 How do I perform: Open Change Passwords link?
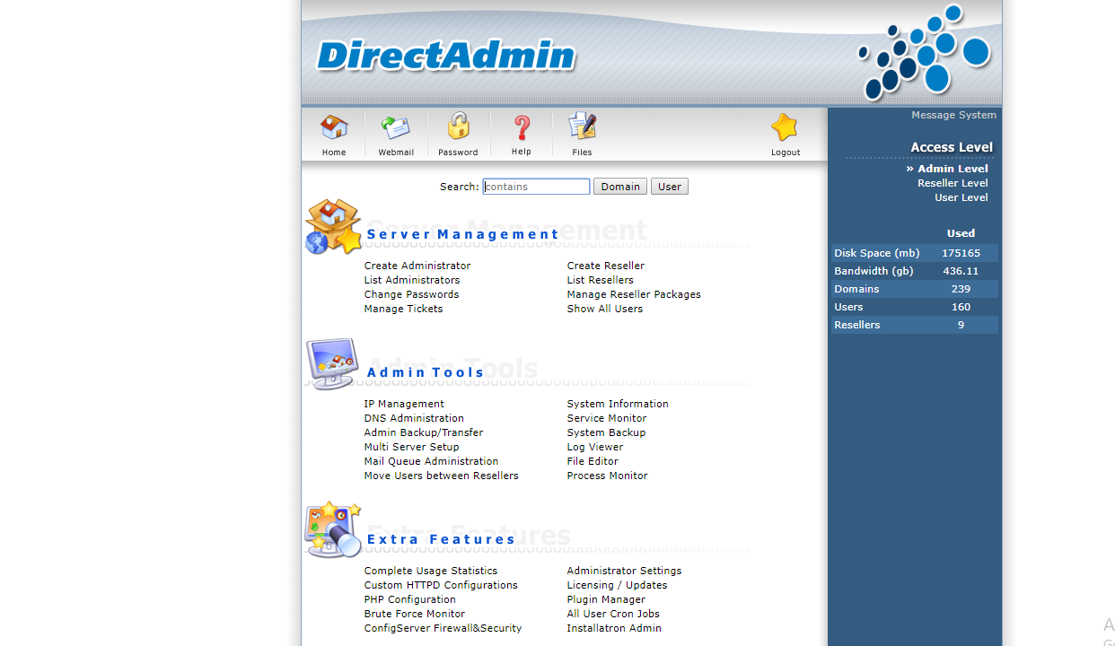(x=411, y=294)
